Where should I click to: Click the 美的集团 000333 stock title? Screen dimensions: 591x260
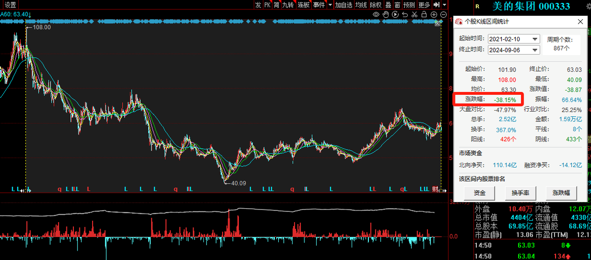point(531,6)
